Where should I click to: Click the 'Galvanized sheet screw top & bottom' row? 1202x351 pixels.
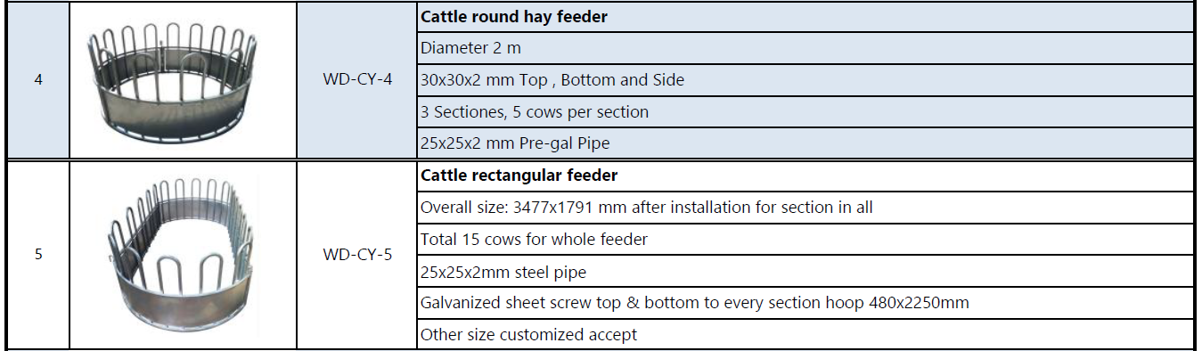805,303
